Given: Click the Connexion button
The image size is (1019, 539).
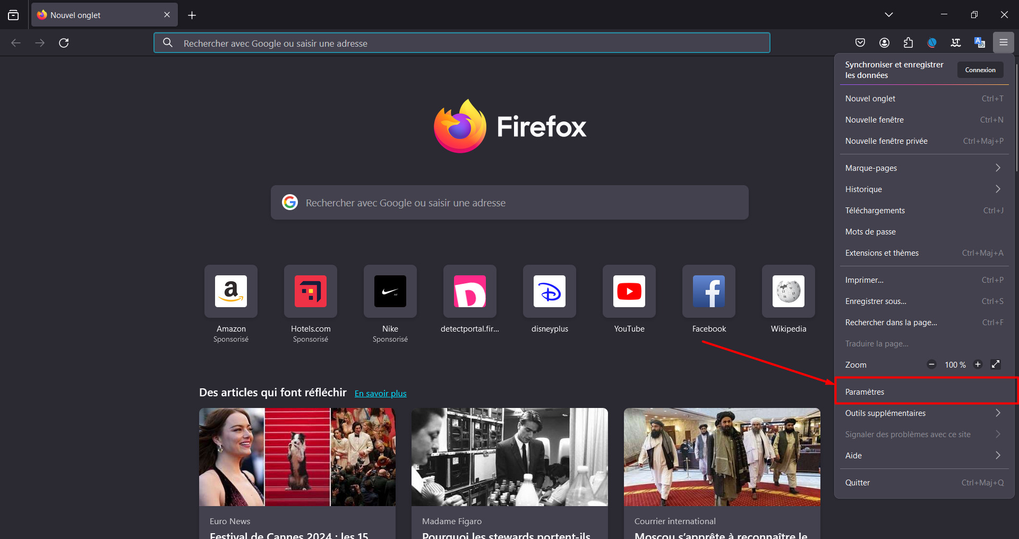Looking at the screenshot, I should coord(980,70).
